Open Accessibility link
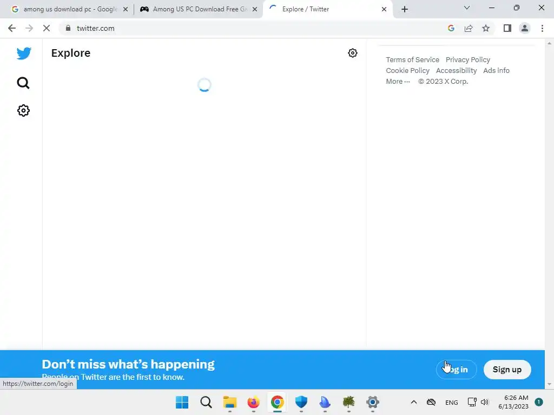The width and height of the screenshot is (554, 415). (x=456, y=71)
